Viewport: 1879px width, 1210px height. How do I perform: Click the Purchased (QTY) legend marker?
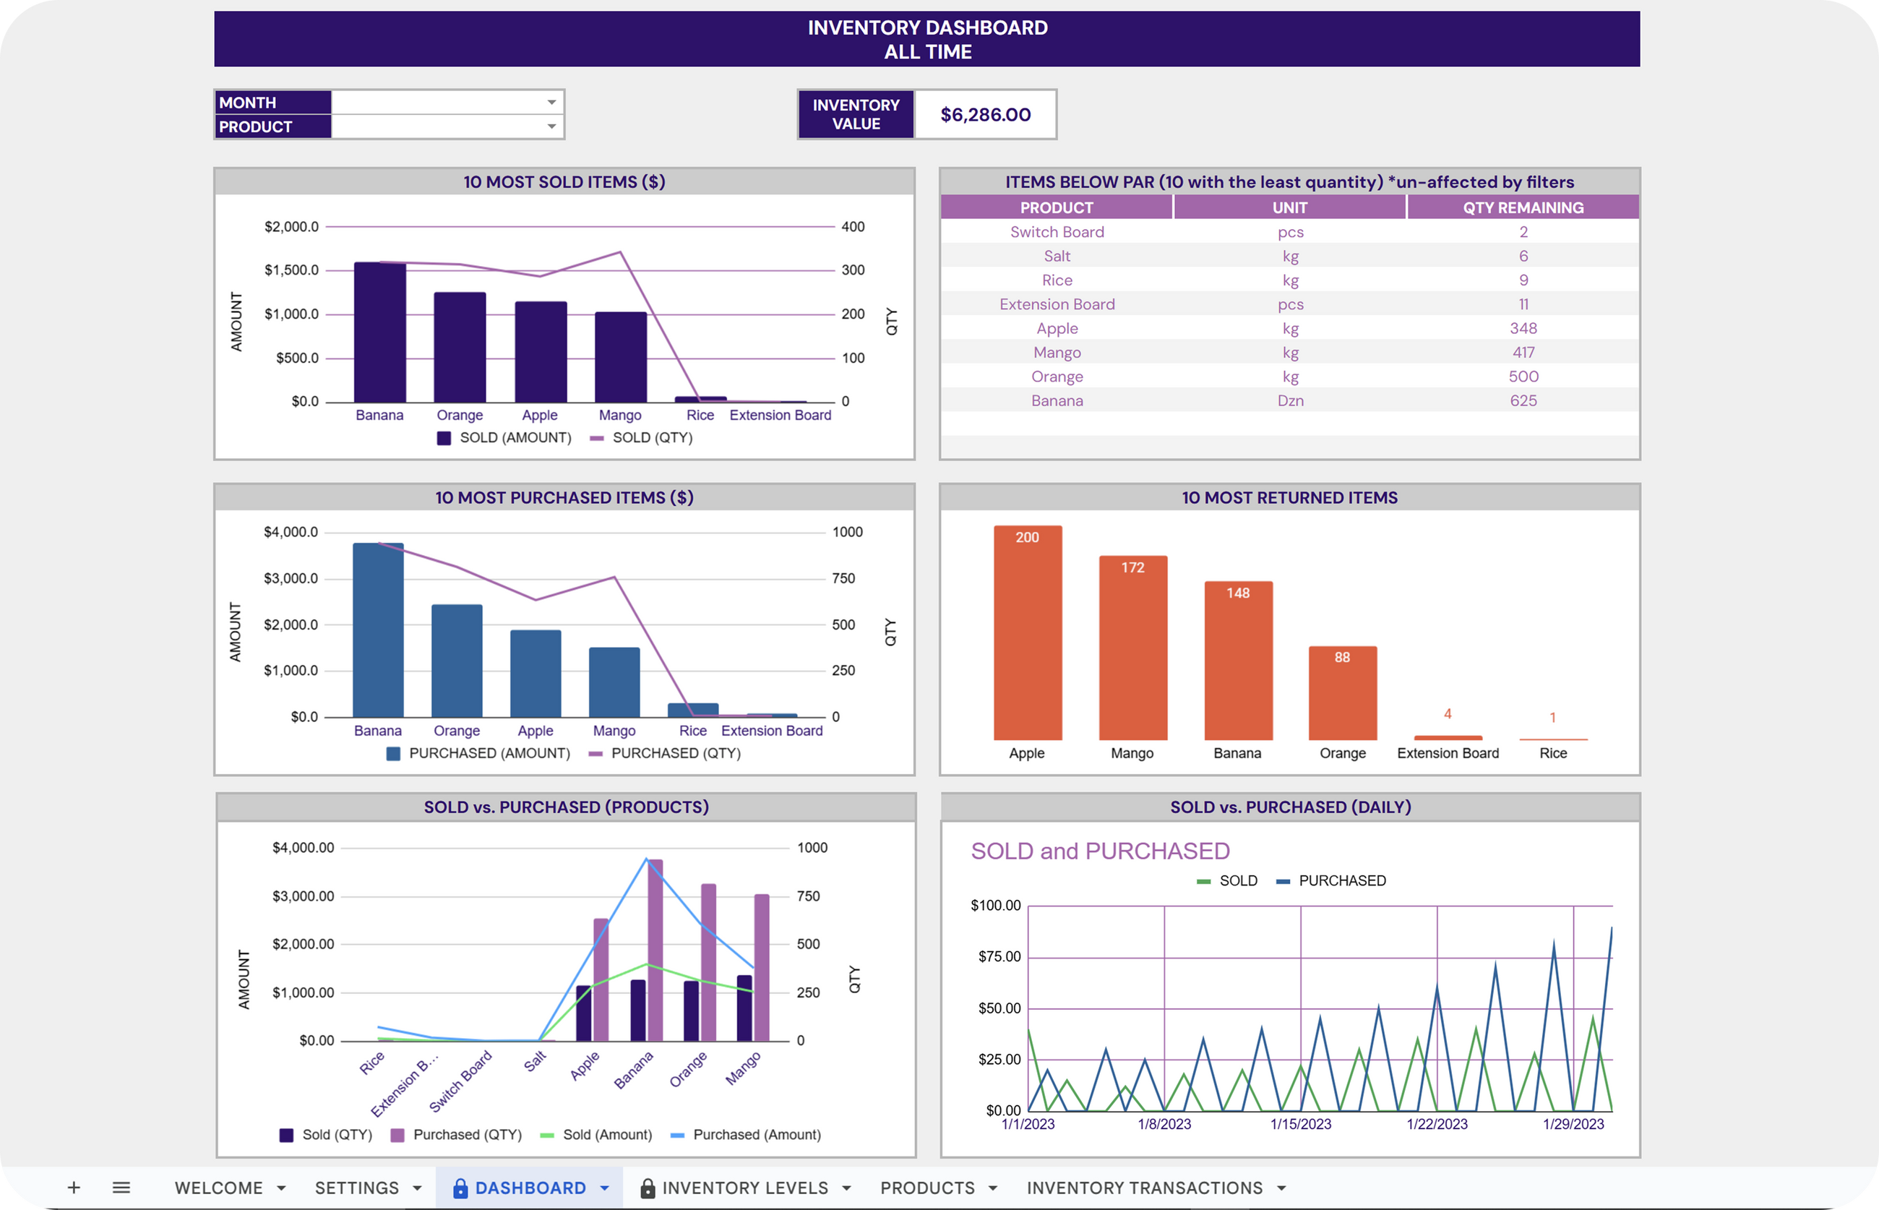click(397, 1136)
